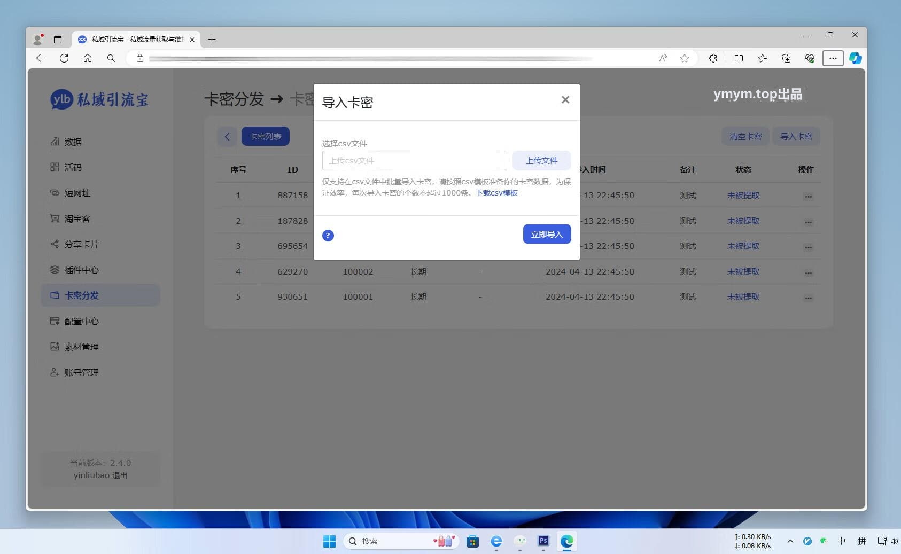
Task: Open Microsoft Store from the taskbar
Action: pos(472,541)
